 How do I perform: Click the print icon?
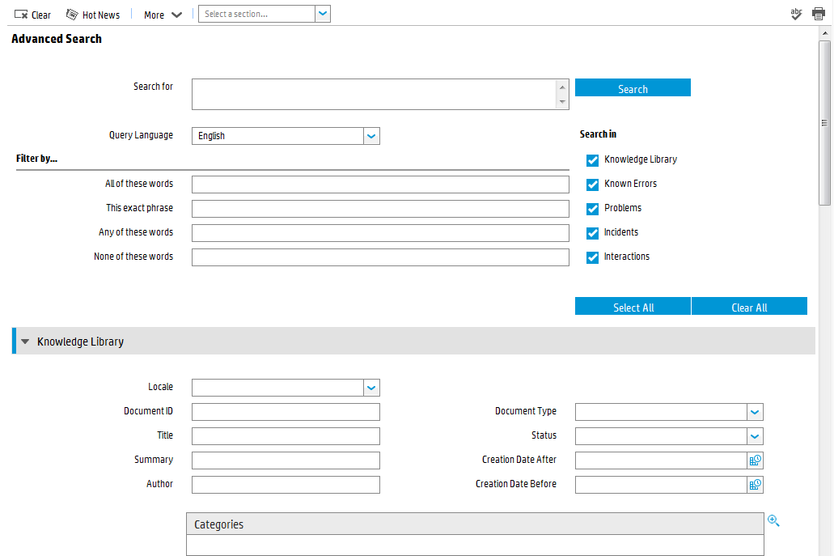coord(818,14)
